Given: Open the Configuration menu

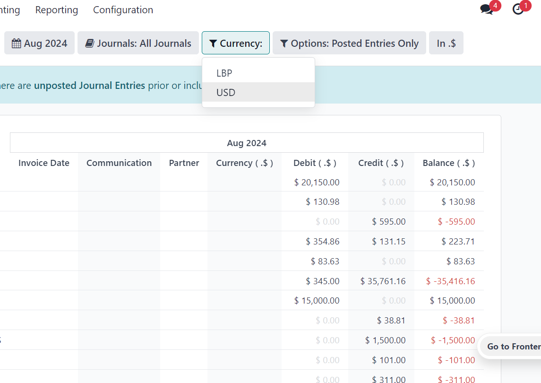Looking at the screenshot, I should (x=123, y=9).
